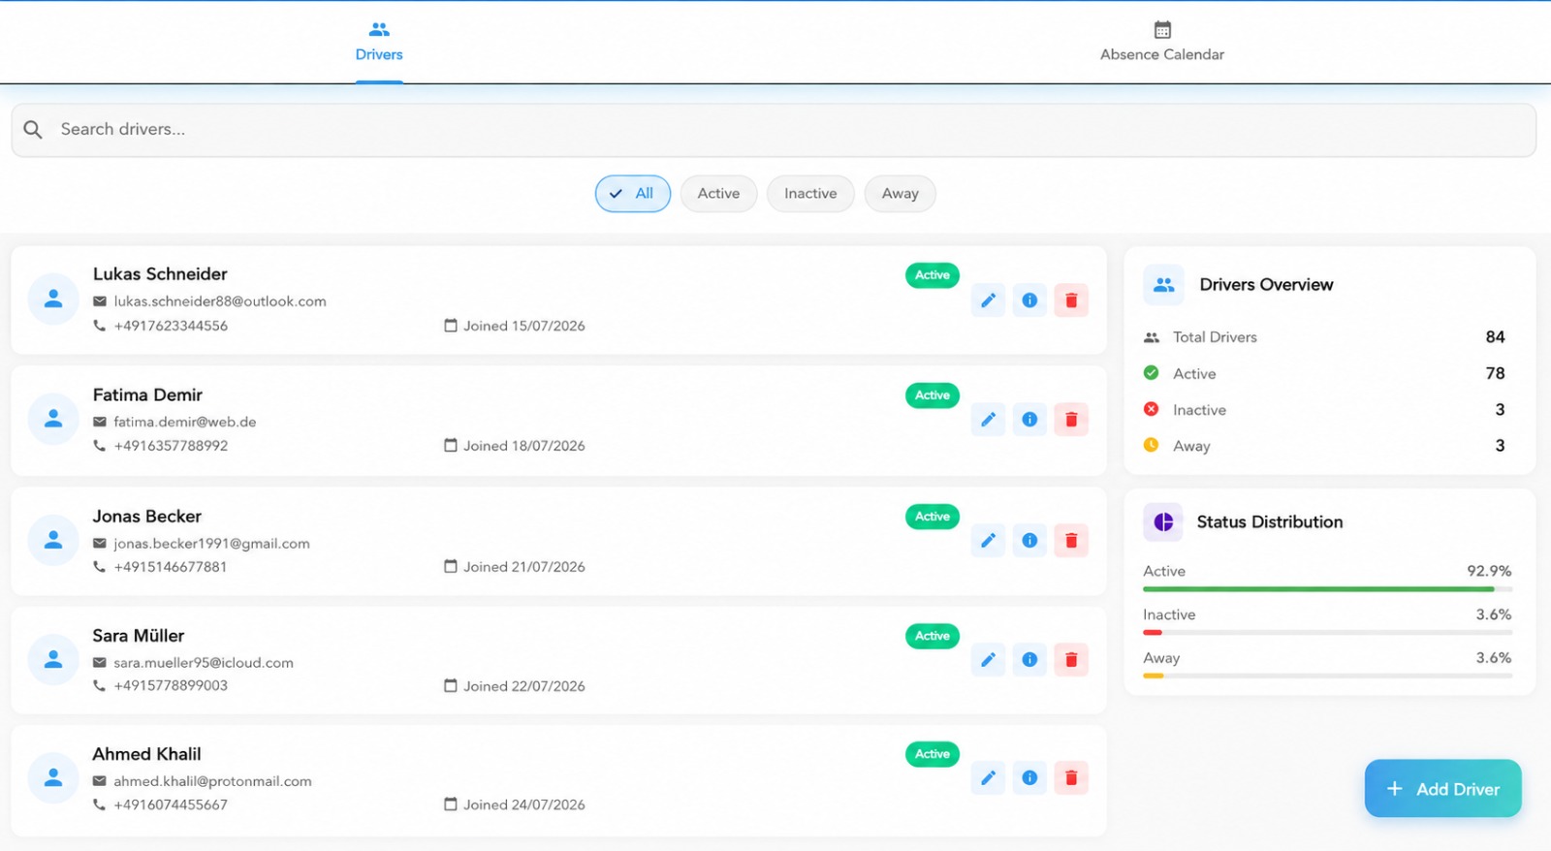Click Ahmed Khalil's Active status badge
This screenshot has width=1551, height=851.
933,754
